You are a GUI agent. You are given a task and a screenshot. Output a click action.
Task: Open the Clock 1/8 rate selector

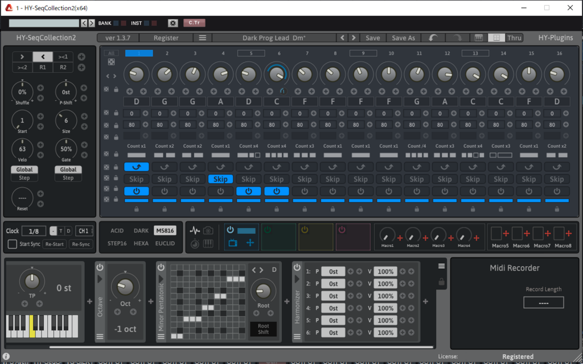(x=34, y=231)
